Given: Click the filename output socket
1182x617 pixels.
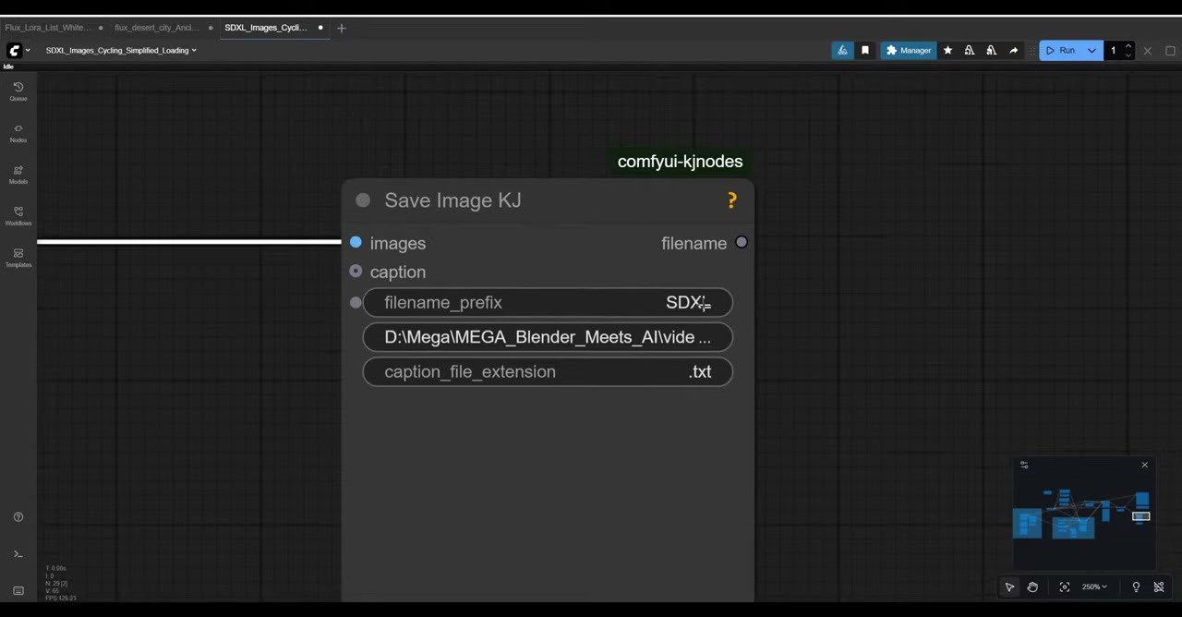Looking at the screenshot, I should pos(742,243).
